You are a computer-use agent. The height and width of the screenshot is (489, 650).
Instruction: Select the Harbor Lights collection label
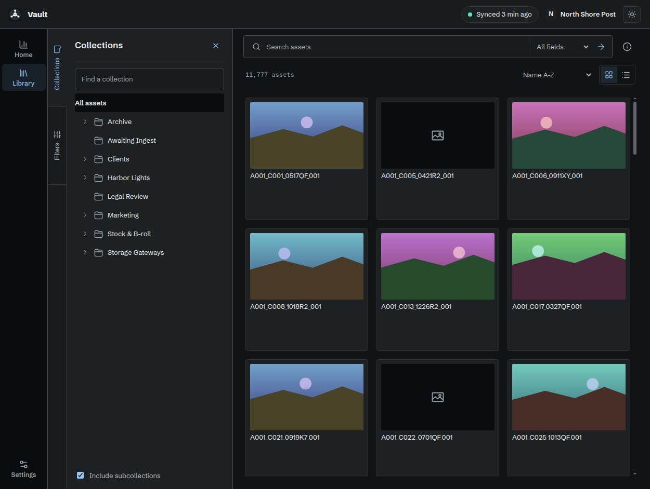coord(128,178)
